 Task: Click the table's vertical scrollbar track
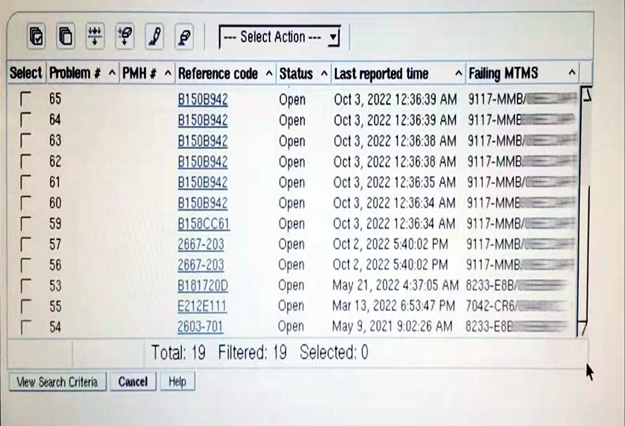[x=586, y=254]
